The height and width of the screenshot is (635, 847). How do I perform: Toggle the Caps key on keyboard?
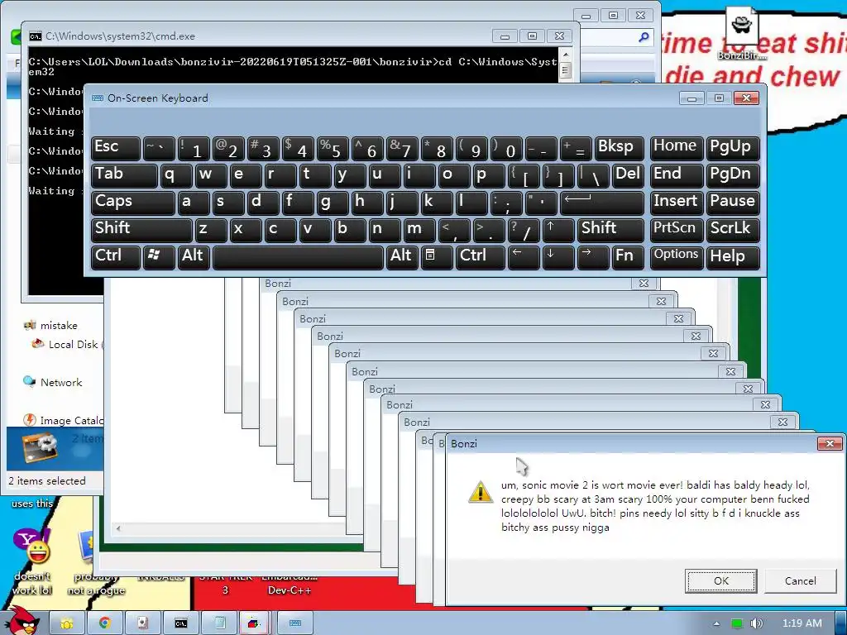coord(132,203)
